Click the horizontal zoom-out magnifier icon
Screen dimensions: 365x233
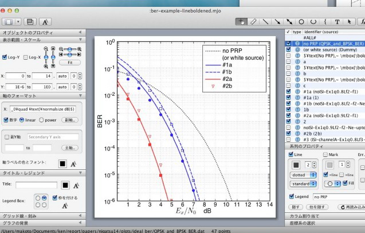61,49
